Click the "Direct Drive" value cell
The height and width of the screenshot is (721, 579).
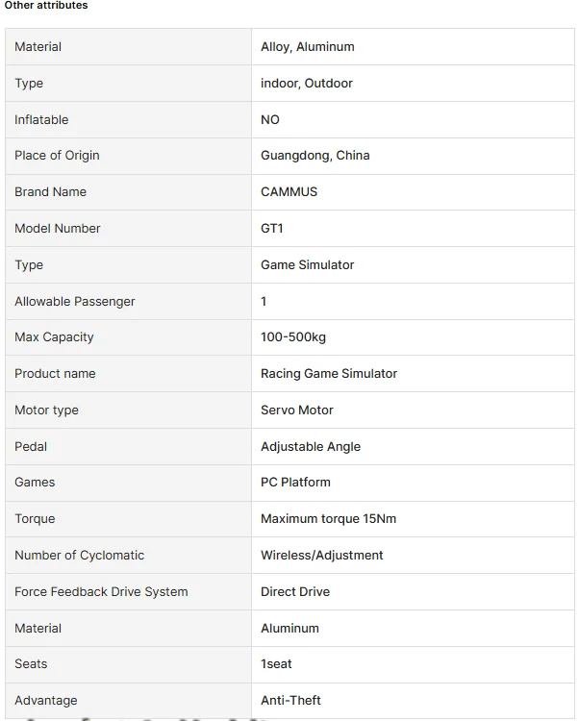(295, 592)
